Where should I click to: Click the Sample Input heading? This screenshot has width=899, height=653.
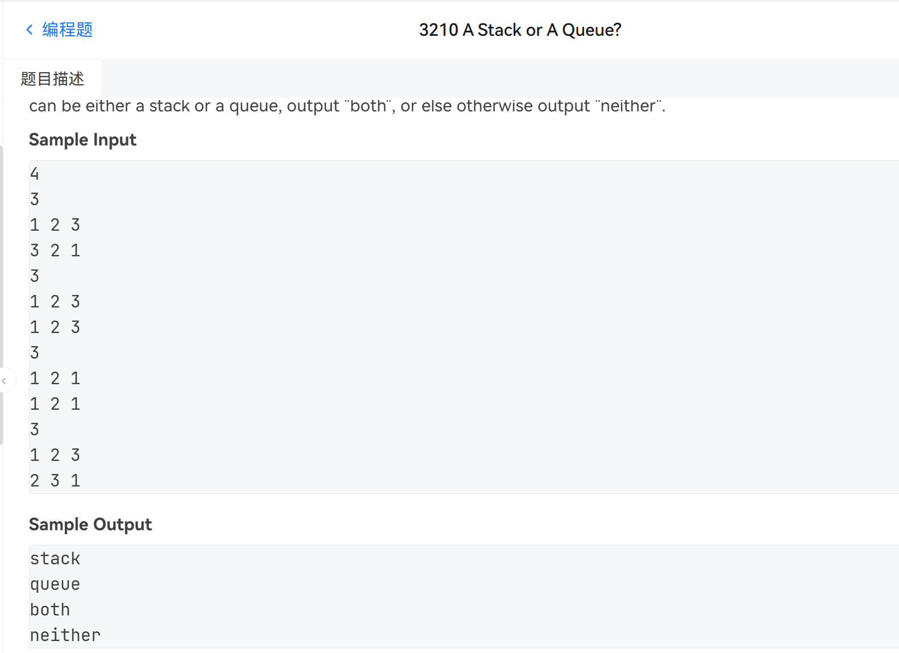82,140
